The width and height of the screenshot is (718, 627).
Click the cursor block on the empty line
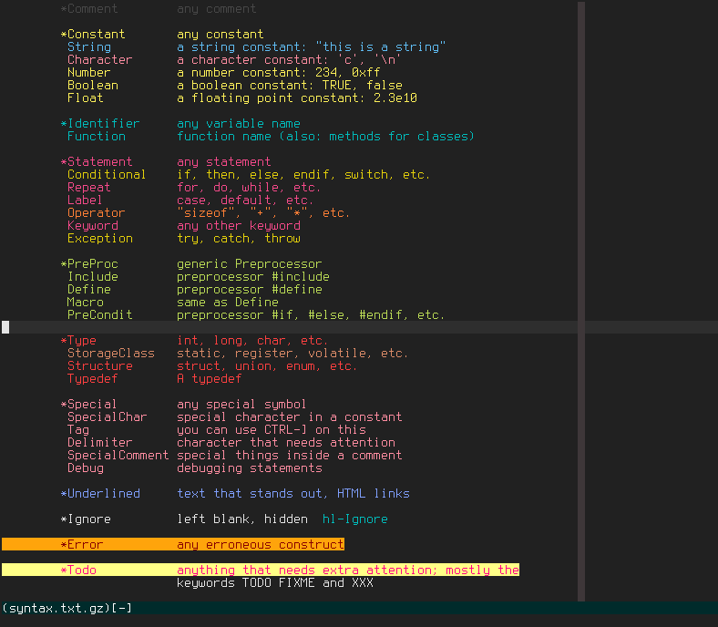[x=5, y=327]
